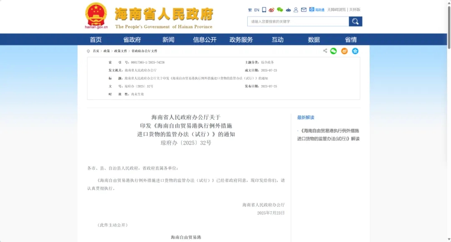
Task: Open the Weibo icon in header
Action: click(271, 10)
